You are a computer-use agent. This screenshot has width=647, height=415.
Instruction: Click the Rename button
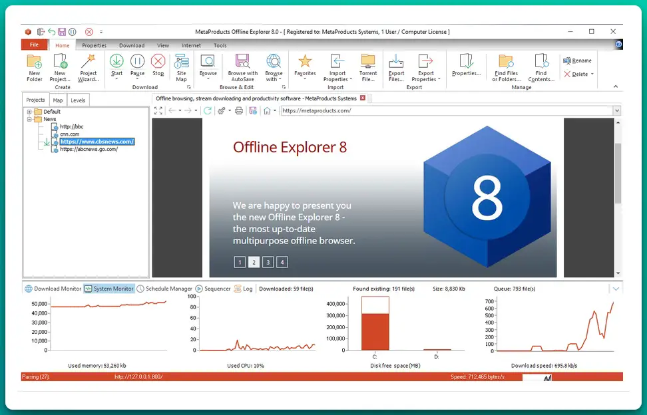577,61
